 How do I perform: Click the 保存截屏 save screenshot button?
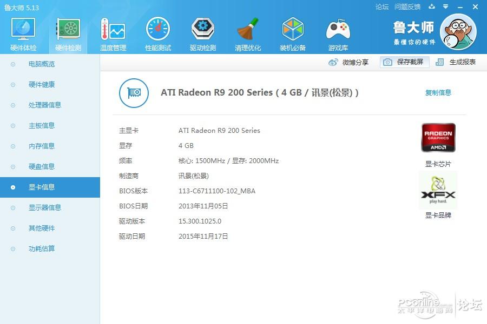404,62
